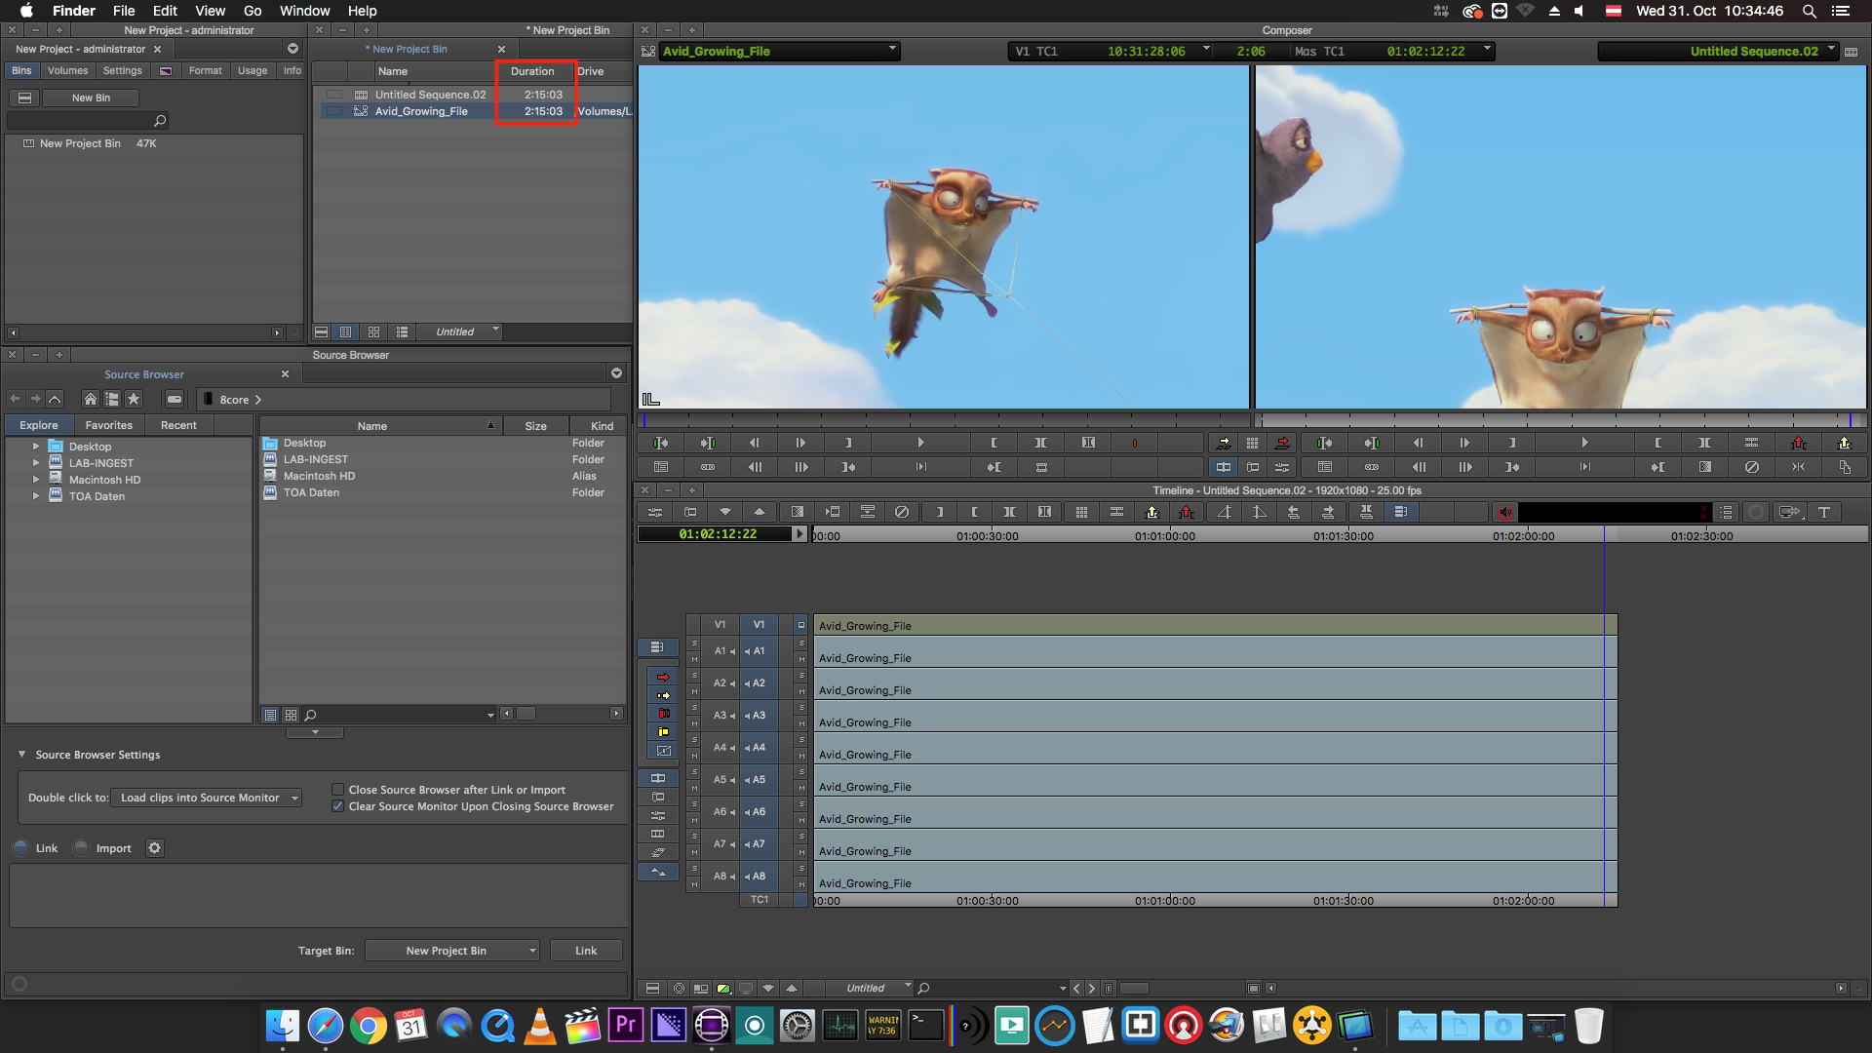Step forward one frame in source monitor
Screen dimensions: 1872x1053
[x=800, y=443]
